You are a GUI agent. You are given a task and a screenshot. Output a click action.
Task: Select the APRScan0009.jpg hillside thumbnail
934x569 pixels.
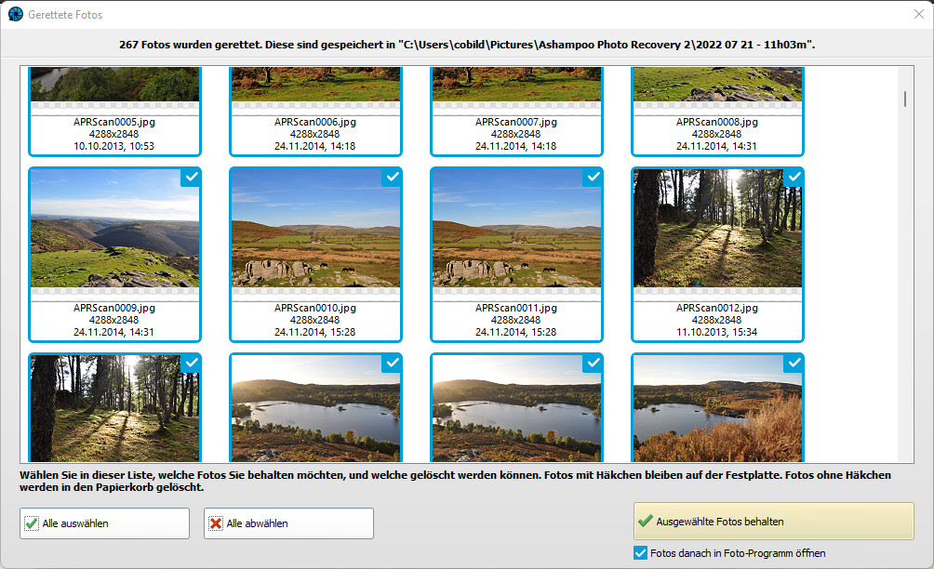pos(114,228)
